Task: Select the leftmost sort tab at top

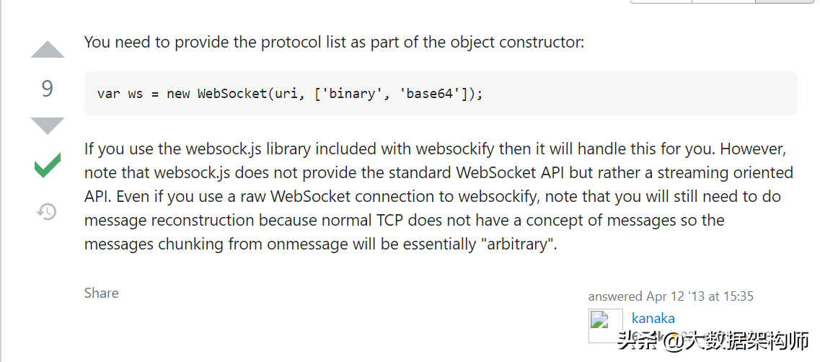Action: pyautogui.click(x=661, y=1)
